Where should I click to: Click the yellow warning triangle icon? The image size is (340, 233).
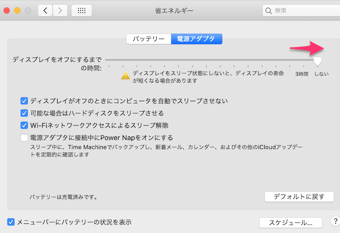(x=125, y=76)
